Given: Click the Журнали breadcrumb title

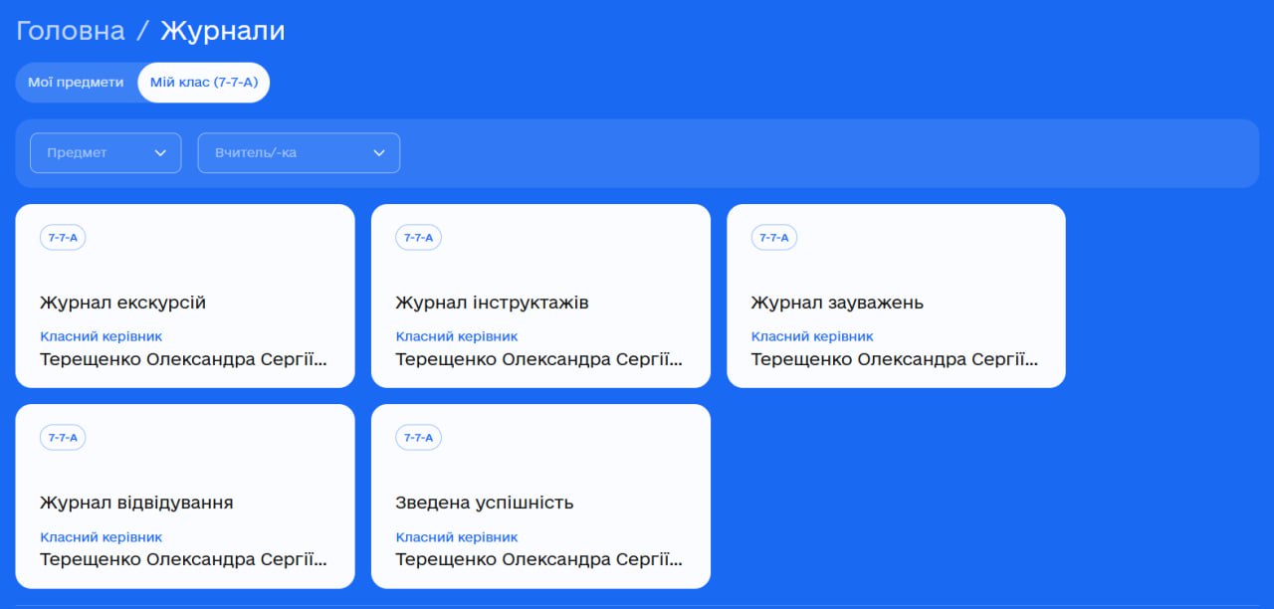Looking at the screenshot, I should click(x=223, y=31).
